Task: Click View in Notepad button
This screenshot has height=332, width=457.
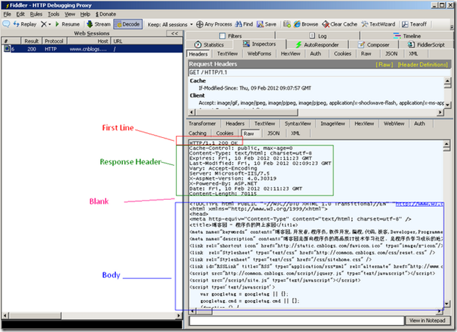Action: pyautogui.click(x=427, y=321)
